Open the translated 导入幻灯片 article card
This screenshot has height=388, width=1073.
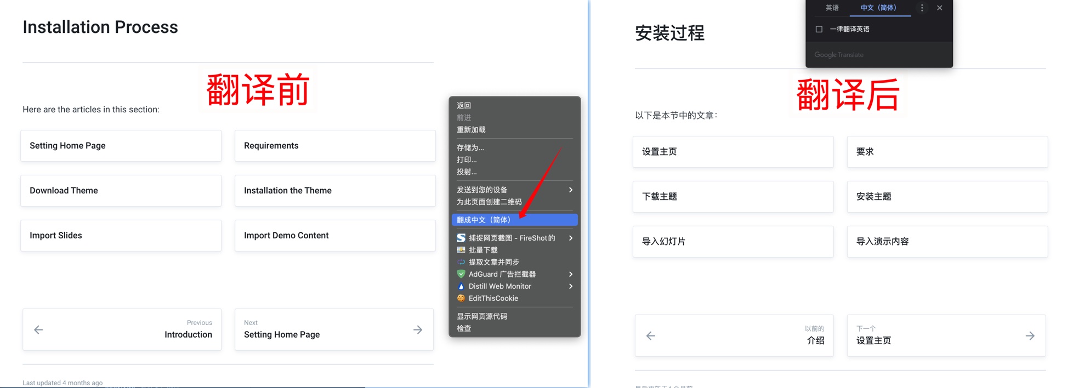click(x=734, y=242)
